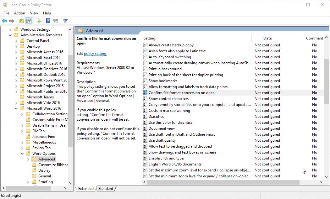The height and width of the screenshot is (199, 330).
Task: Open the View menu
Action: click(34, 13)
